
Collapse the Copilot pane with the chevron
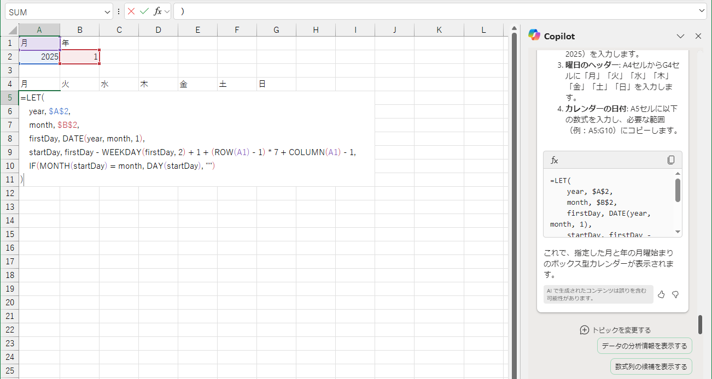click(680, 36)
